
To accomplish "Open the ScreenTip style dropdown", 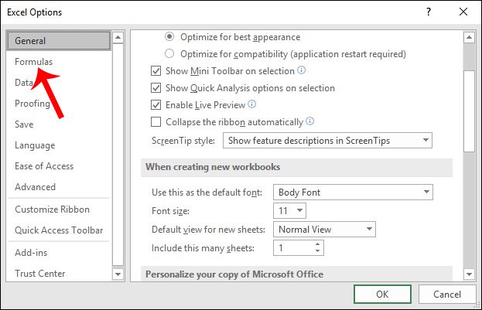I will pyautogui.click(x=327, y=141).
